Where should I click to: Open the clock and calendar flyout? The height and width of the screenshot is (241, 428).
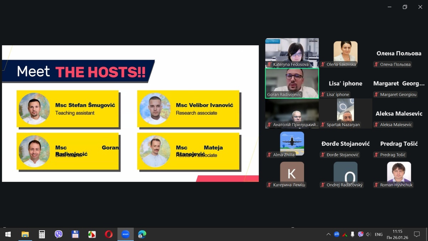(x=397, y=234)
